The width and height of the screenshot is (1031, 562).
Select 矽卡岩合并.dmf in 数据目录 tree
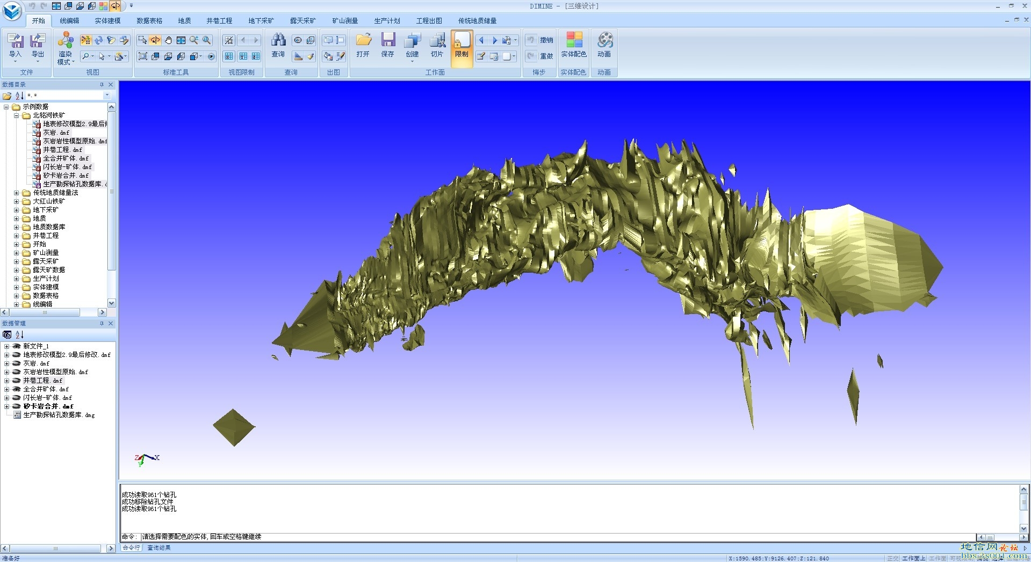pos(66,176)
